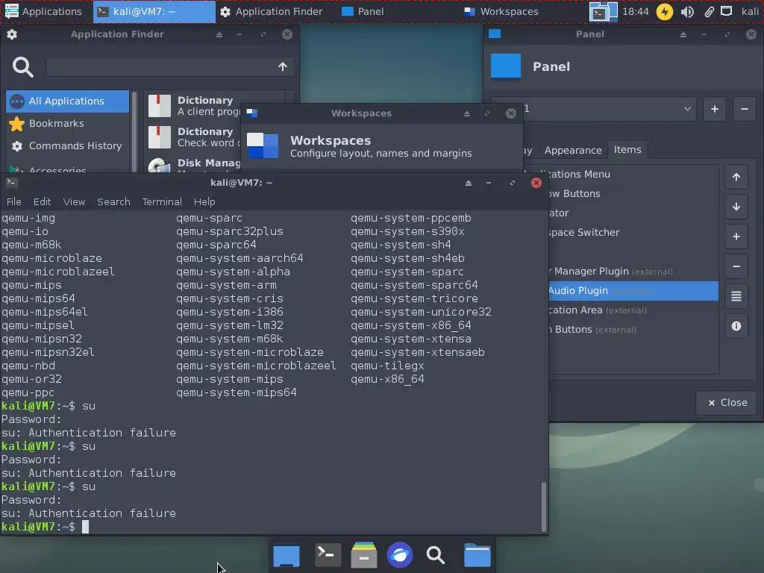Select Dictionary Check word entry
The image size is (764, 573).
(x=194, y=137)
